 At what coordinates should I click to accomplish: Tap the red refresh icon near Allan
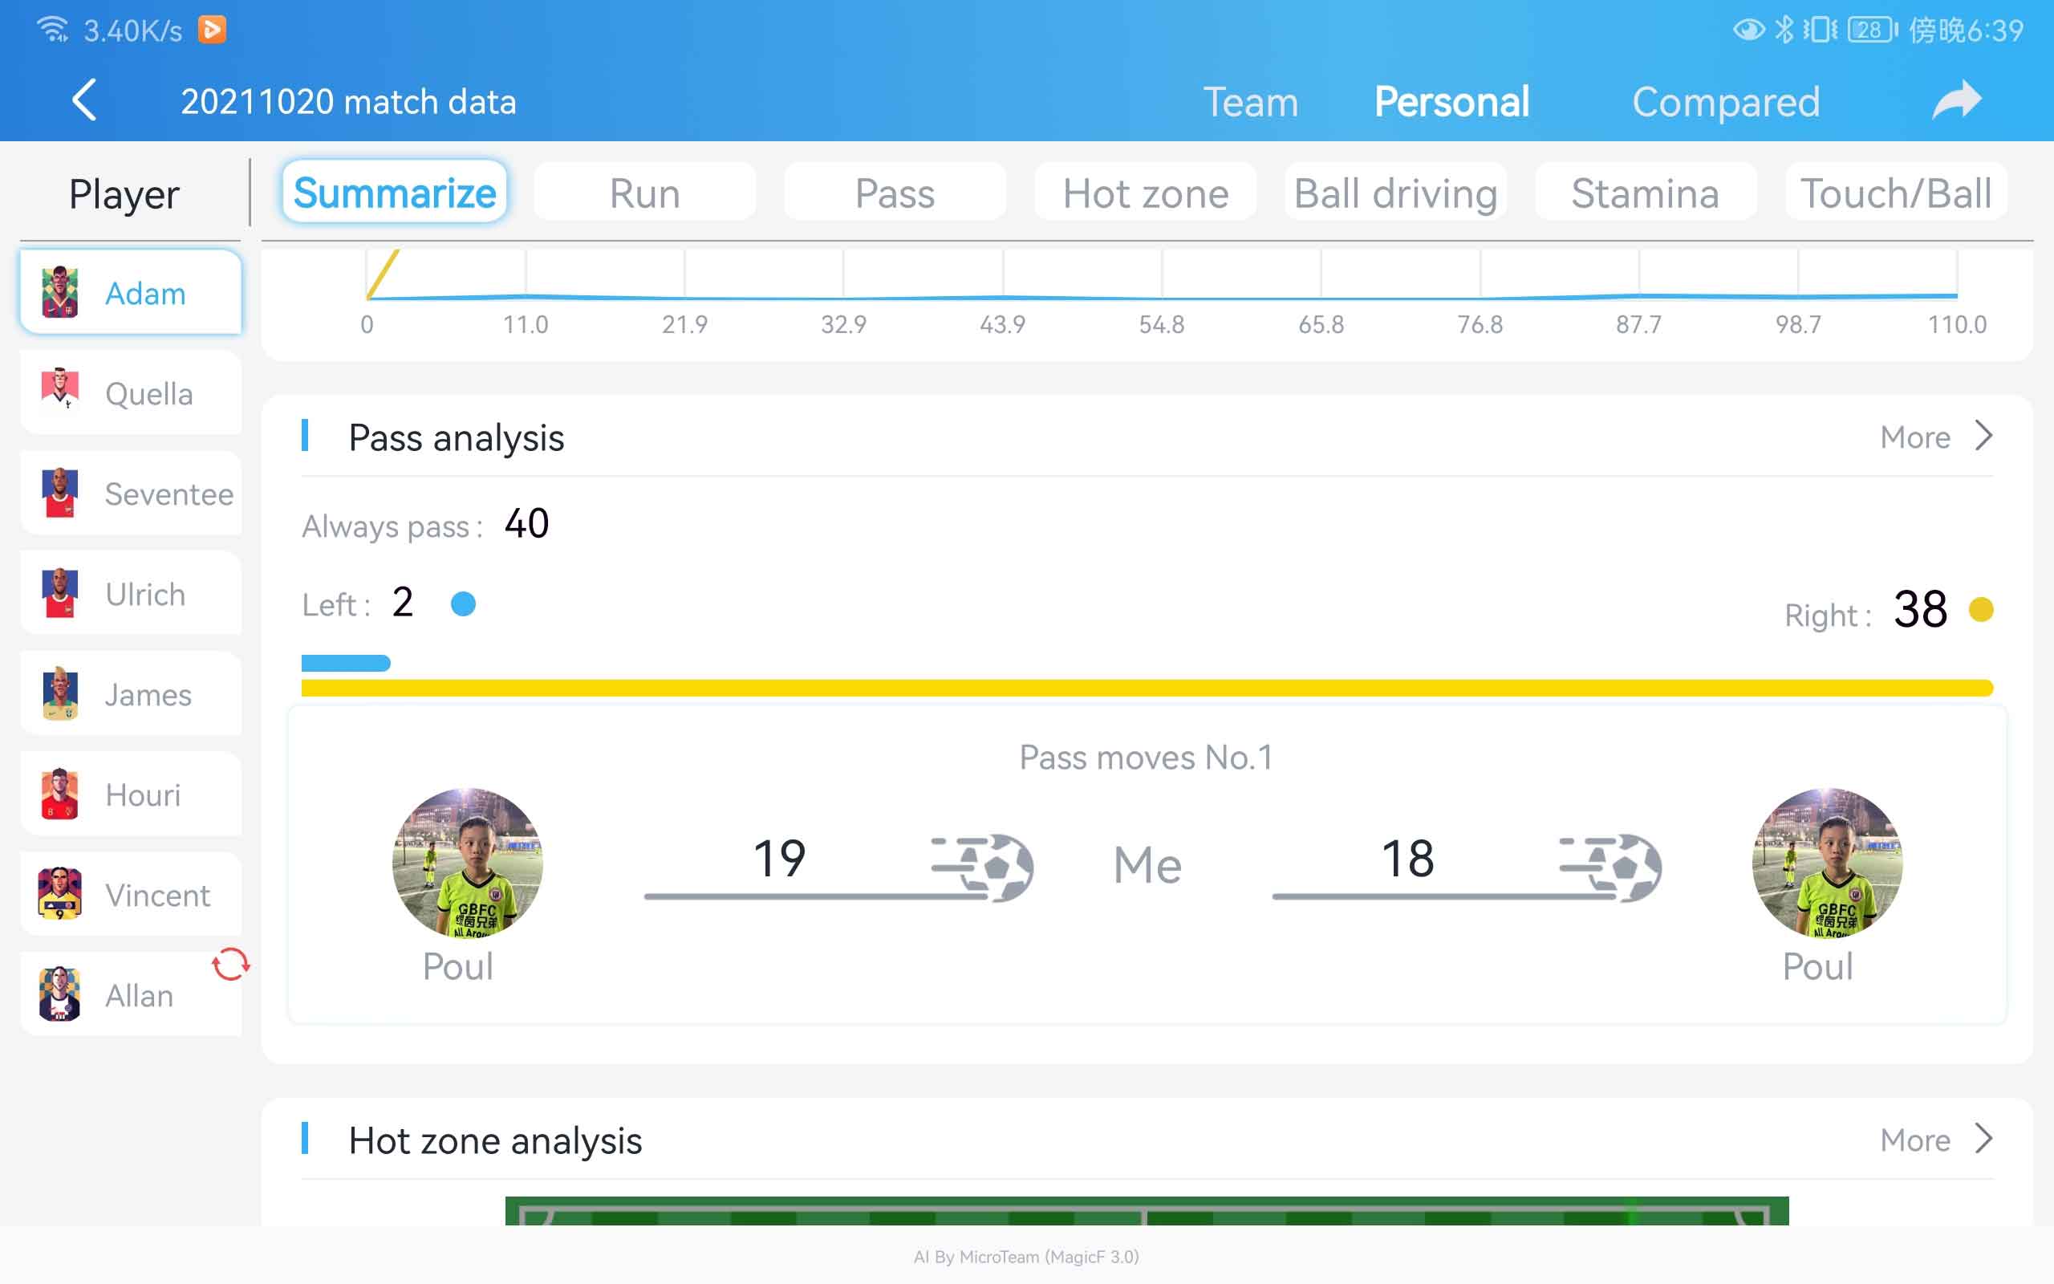pos(230,965)
